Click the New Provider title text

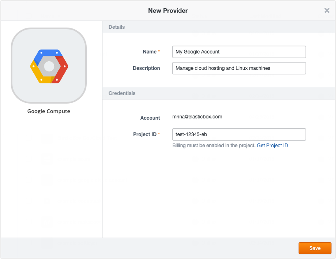168,11
